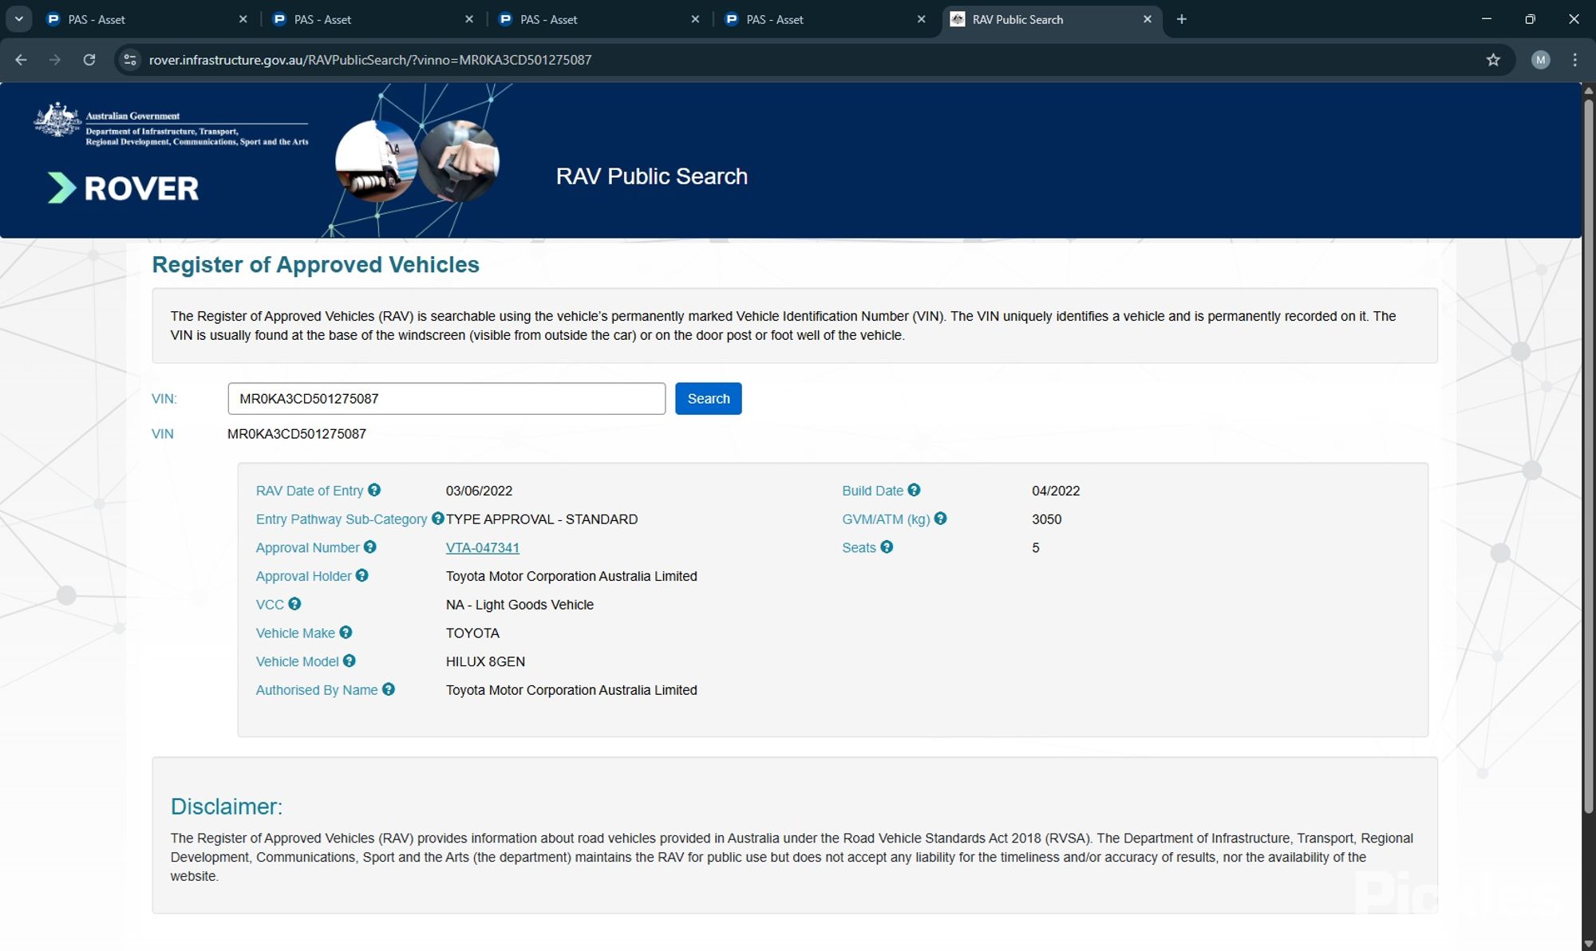Switch to the fourth PAS - Asset tab
Viewport: 1596px width, 951px height.
(x=824, y=19)
